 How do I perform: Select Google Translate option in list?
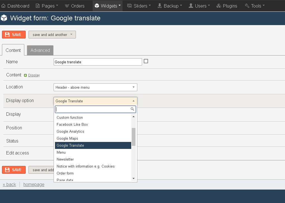tap(93, 146)
